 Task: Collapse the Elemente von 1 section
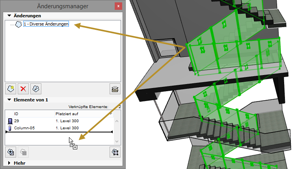pos(9,100)
